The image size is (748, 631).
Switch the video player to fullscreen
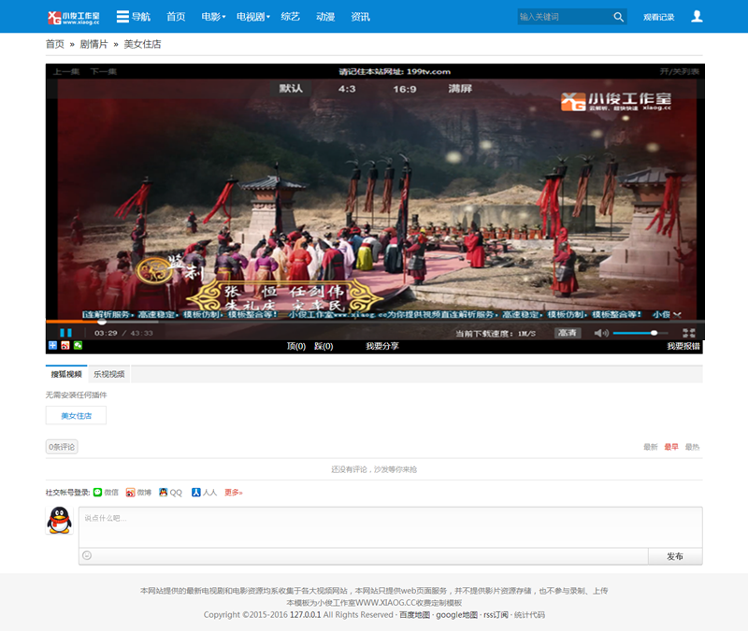coord(688,333)
